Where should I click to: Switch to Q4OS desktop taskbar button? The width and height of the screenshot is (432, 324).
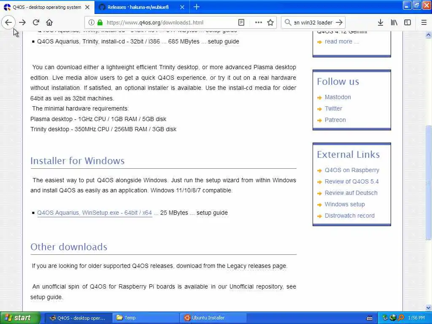coord(78,318)
